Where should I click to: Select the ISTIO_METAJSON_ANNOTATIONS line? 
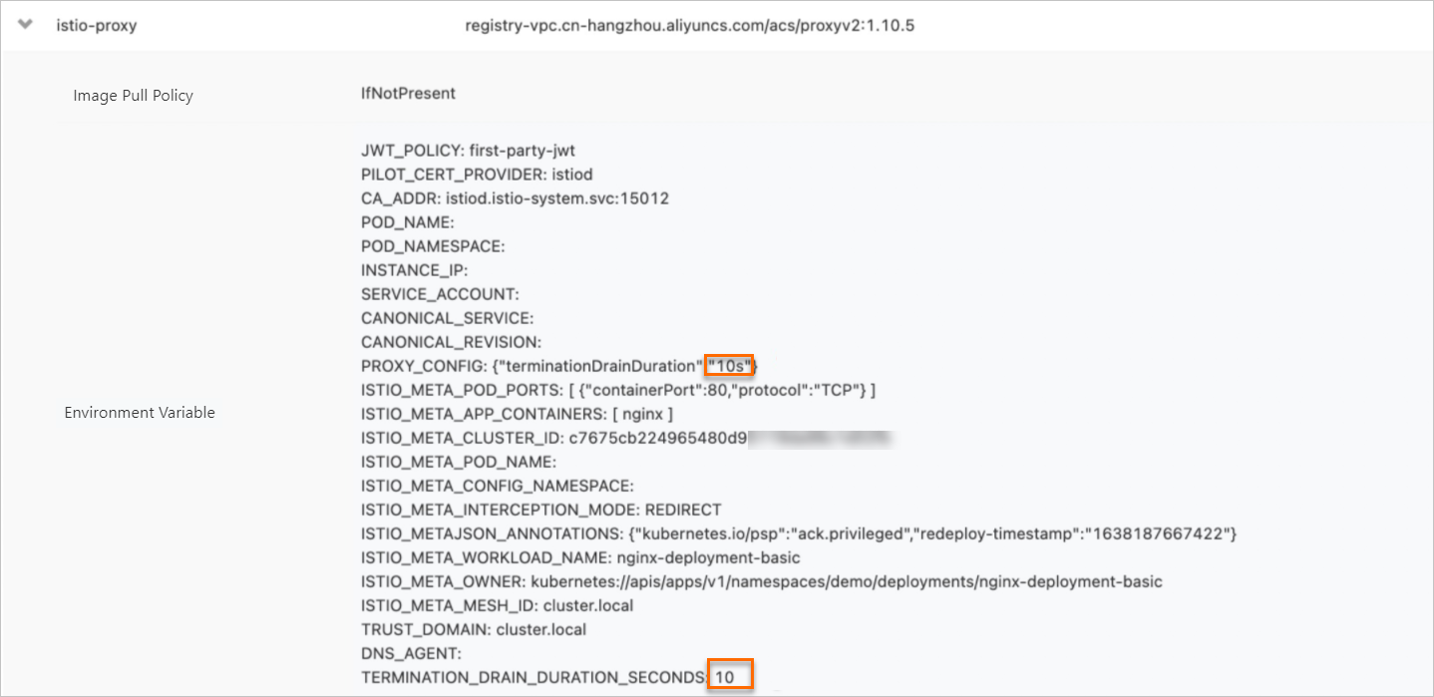pos(799,533)
